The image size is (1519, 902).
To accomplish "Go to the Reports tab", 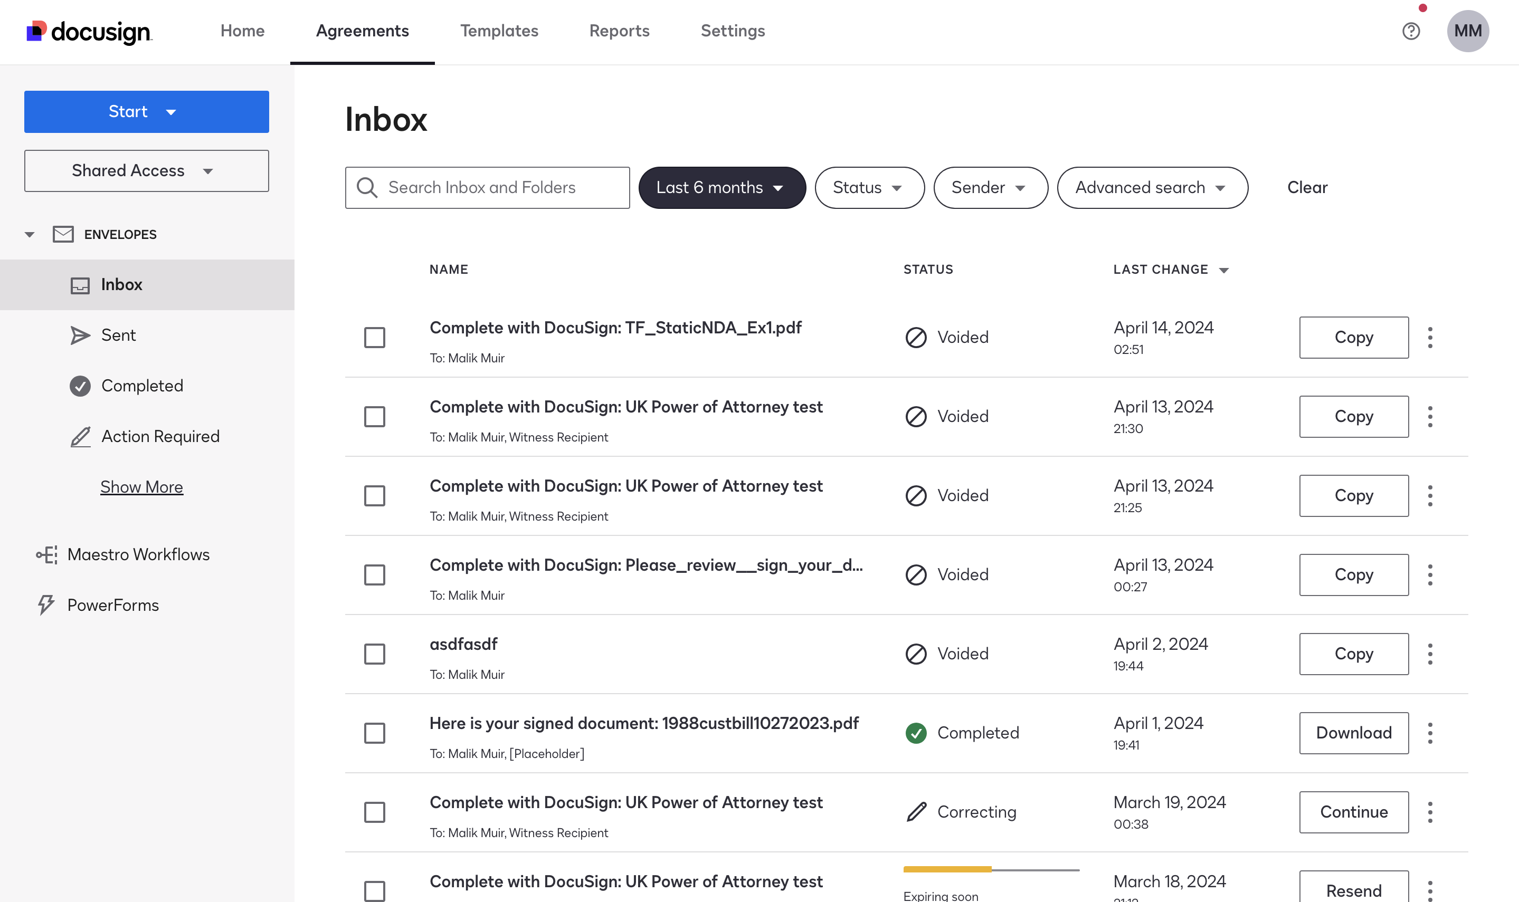I will click(619, 31).
